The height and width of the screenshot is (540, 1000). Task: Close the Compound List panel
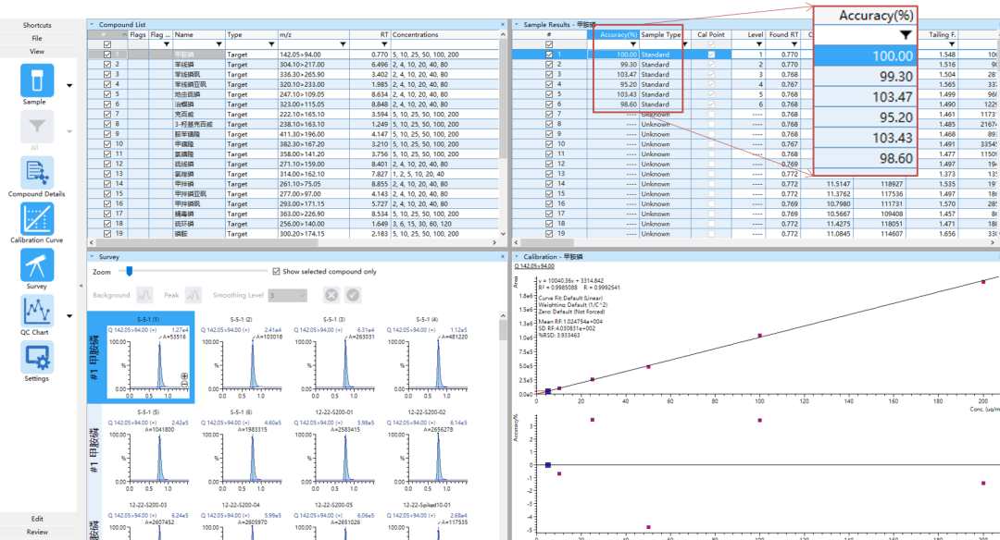tap(91, 25)
